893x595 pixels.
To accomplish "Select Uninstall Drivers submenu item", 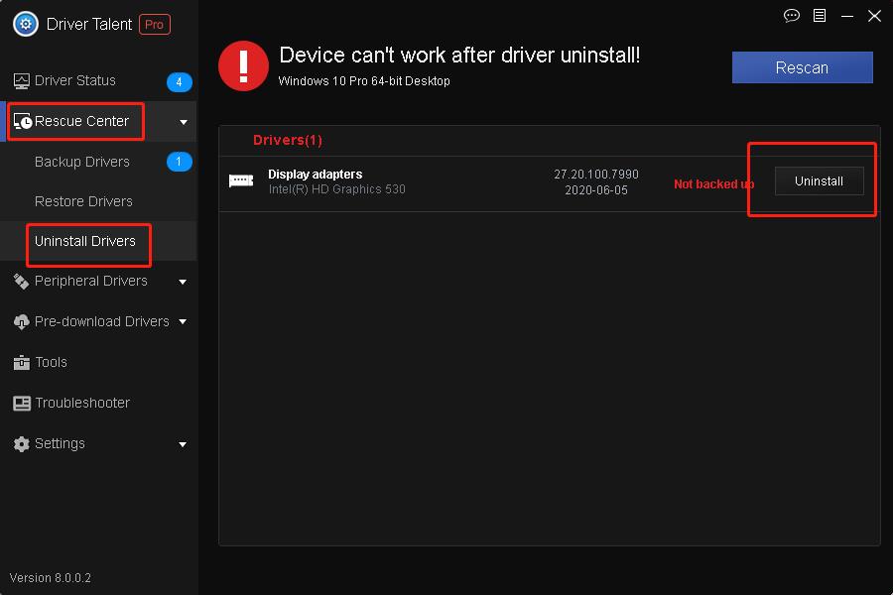I will click(85, 241).
